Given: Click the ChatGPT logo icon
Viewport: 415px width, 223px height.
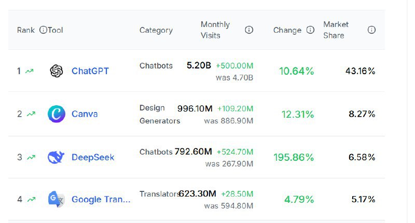Looking at the screenshot, I should point(57,71).
